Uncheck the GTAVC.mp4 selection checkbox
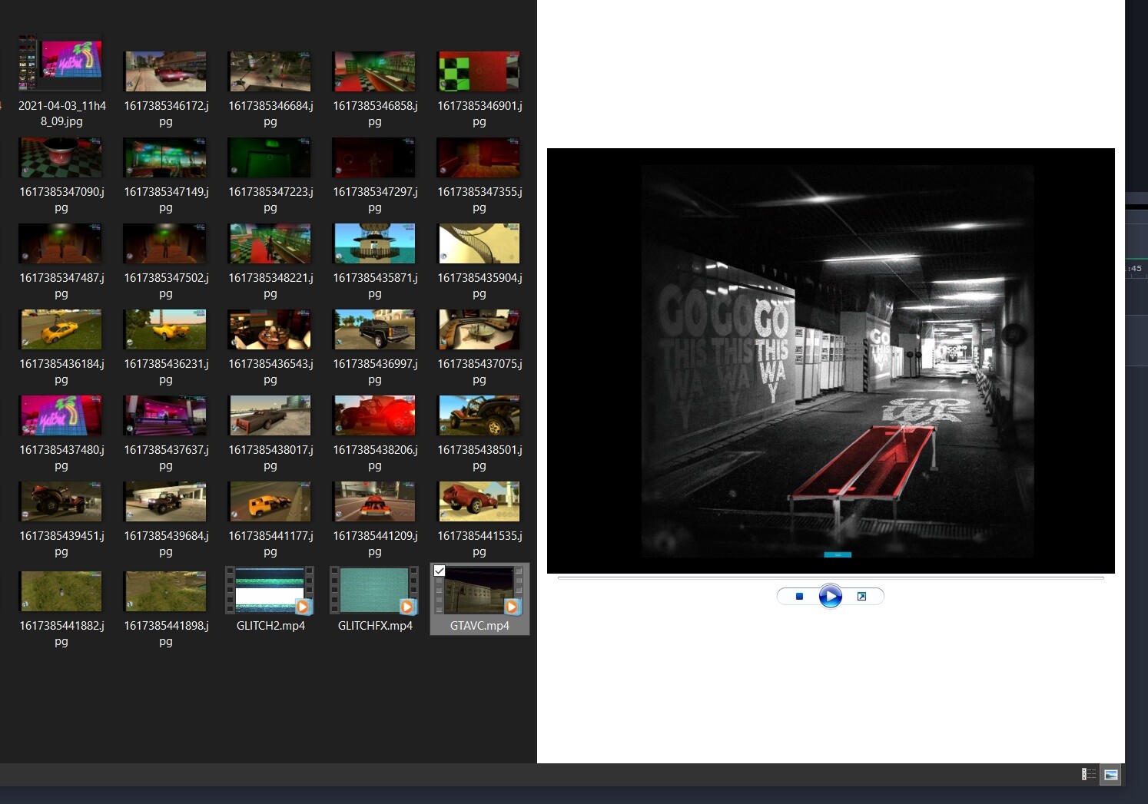This screenshot has height=804, width=1148. pyautogui.click(x=440, y=571)
